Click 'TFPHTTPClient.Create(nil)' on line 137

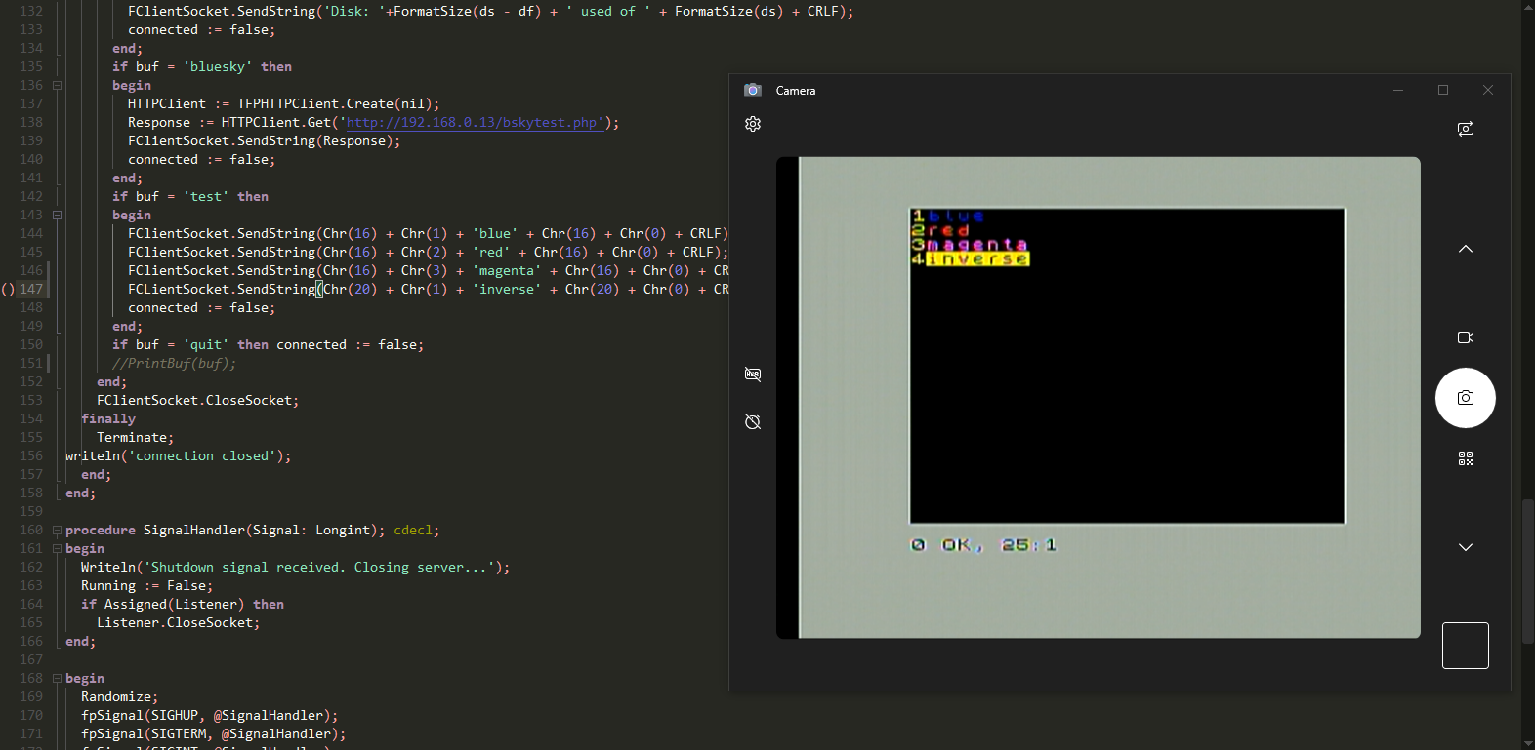[x=335, y=104]
